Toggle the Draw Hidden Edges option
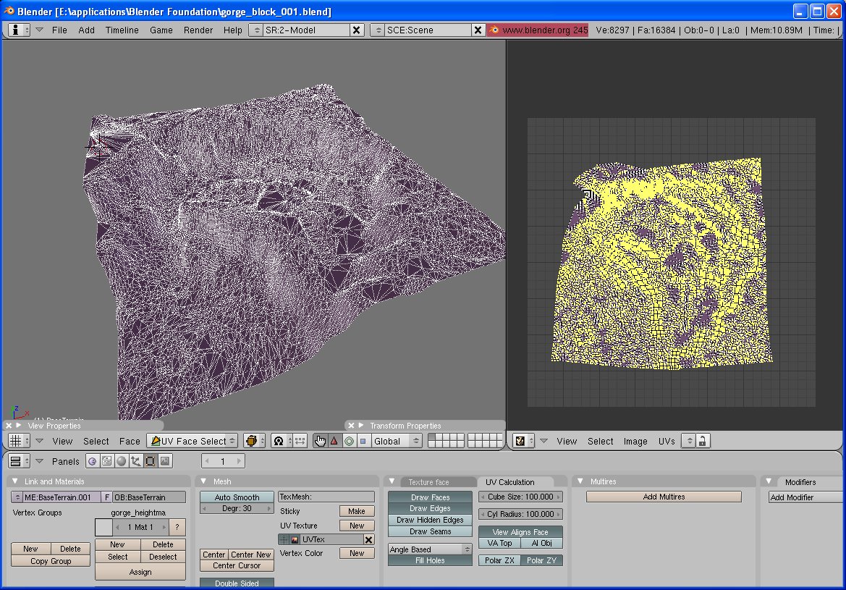 (430, 520)
